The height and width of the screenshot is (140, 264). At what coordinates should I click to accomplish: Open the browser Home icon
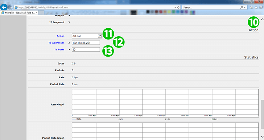pyautogui.click(x=251, y=7)
